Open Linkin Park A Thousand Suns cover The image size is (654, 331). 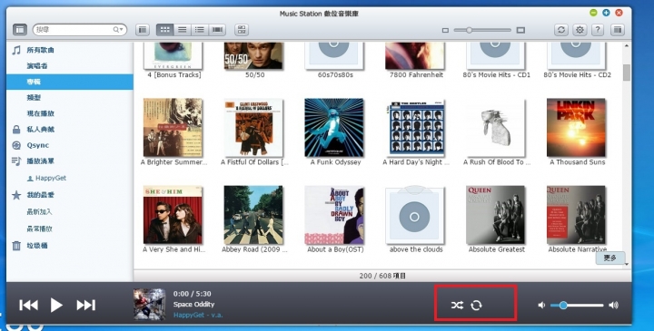point(576,128)
